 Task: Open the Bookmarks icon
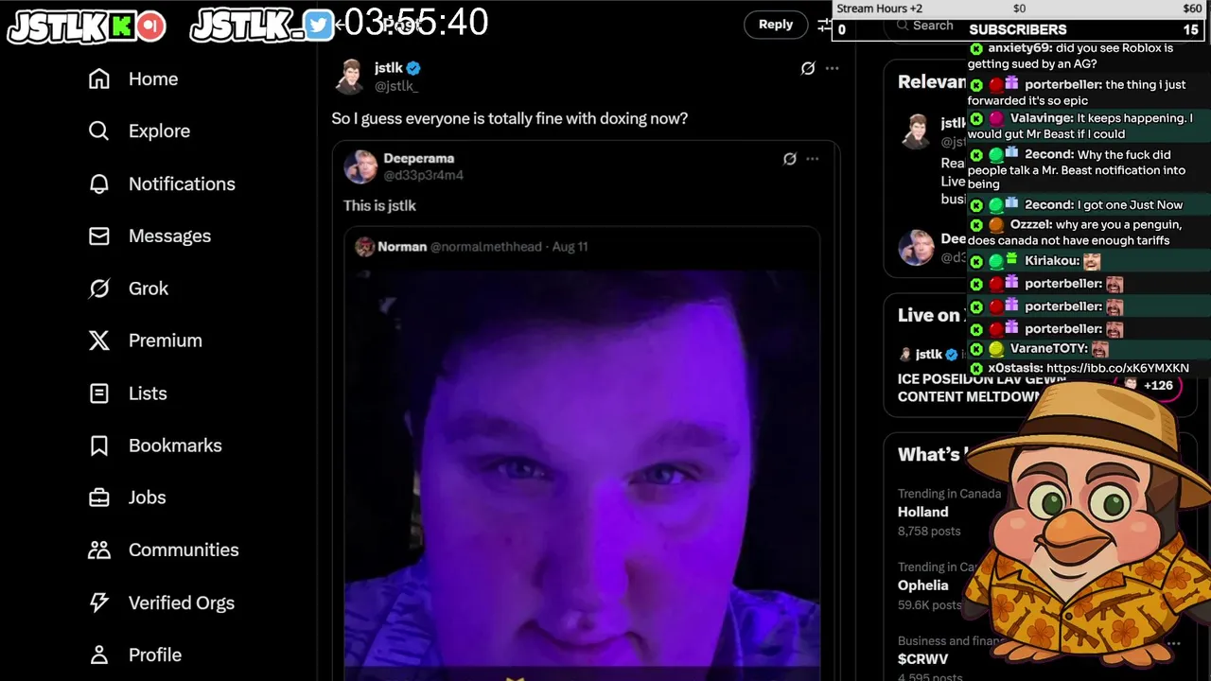[x=99, y=445]
